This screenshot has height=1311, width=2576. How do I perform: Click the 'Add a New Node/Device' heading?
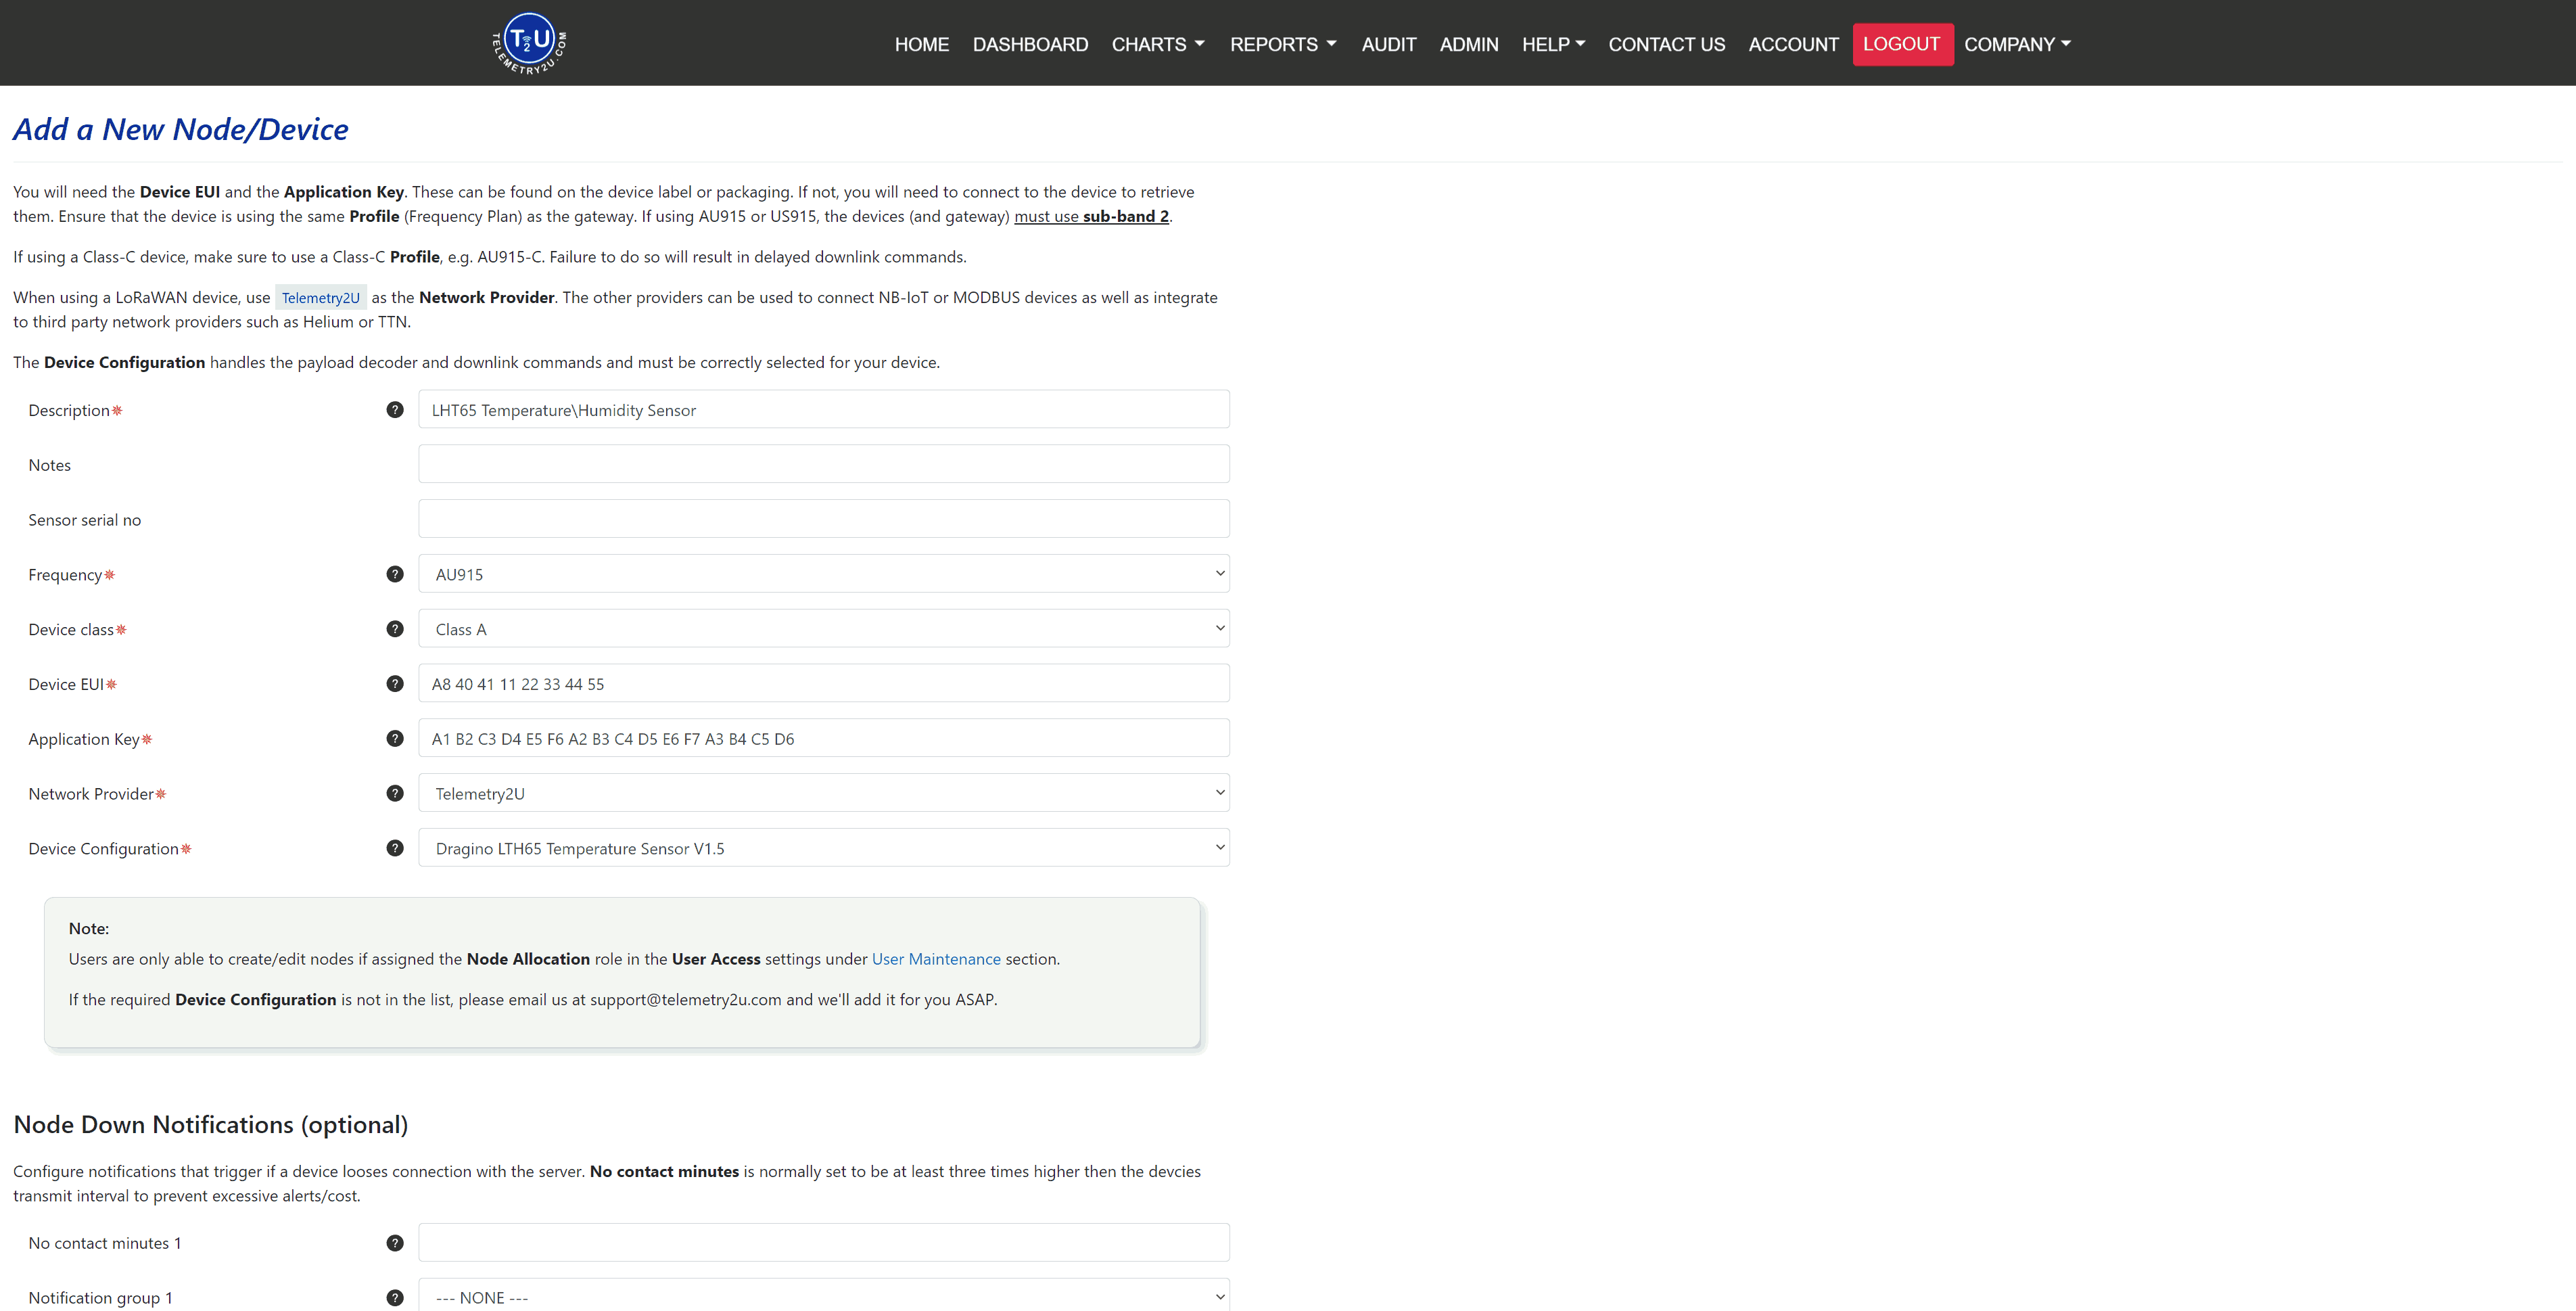(180, 129)
